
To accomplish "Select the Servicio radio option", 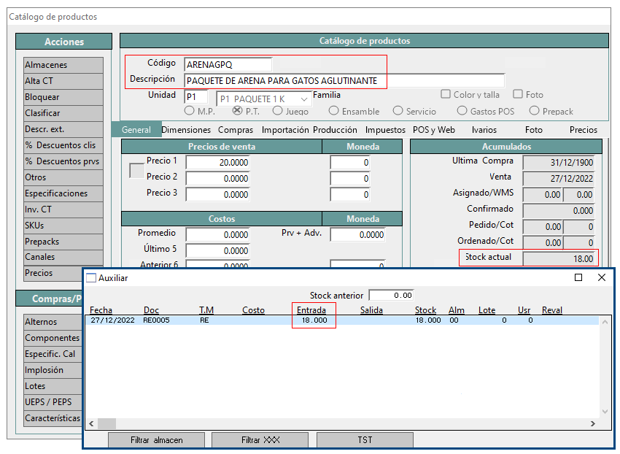I will coord(398,111).
